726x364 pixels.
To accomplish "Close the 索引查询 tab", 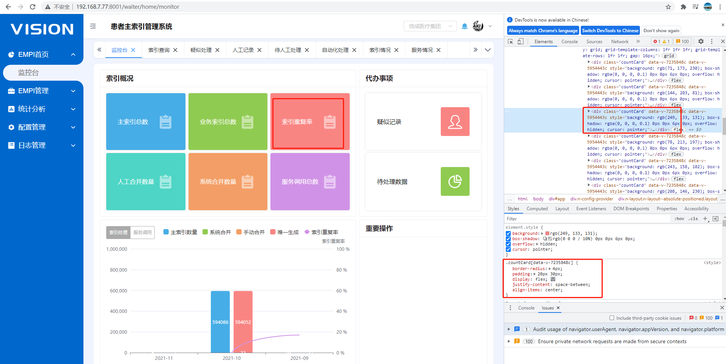I will pyautogui.click(x=175, y=50).
